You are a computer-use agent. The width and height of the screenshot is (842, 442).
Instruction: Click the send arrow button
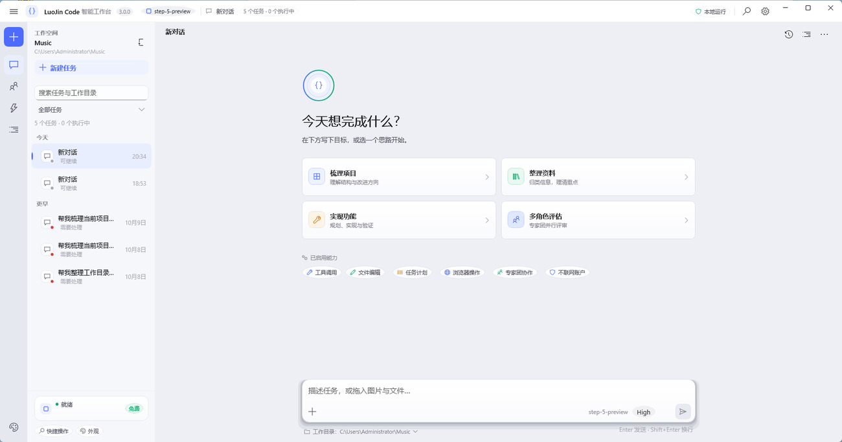click(x=683, y=412)
